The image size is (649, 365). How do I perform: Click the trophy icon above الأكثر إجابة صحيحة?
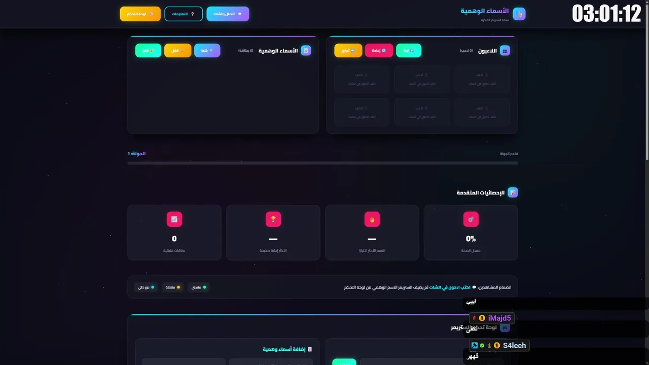[273, 219]
